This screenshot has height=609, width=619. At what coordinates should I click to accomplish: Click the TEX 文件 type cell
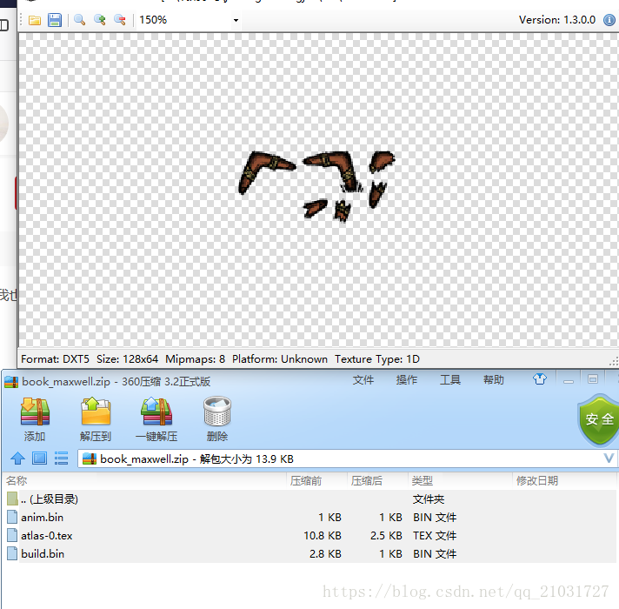(435, 536)
